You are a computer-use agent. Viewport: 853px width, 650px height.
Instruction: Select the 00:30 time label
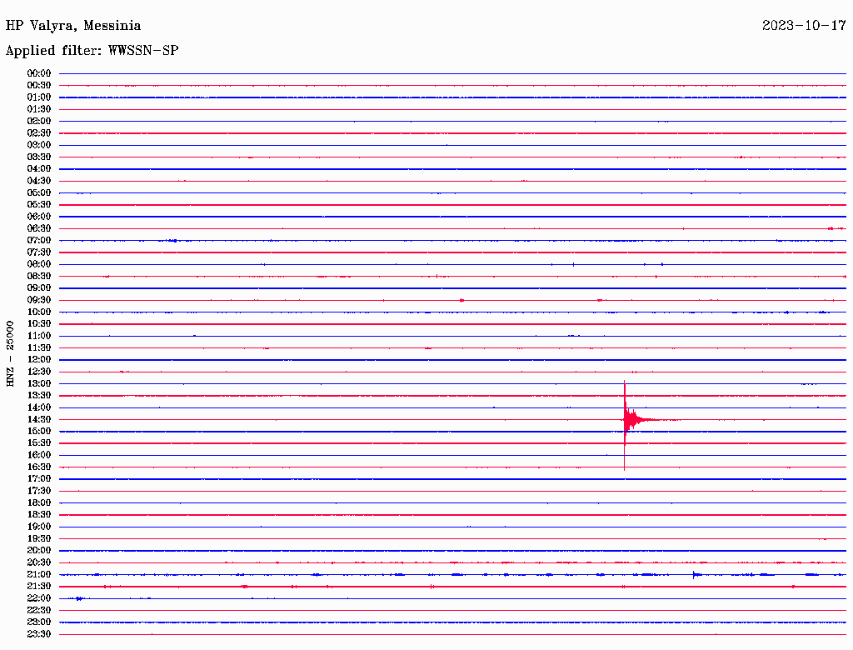39,86
